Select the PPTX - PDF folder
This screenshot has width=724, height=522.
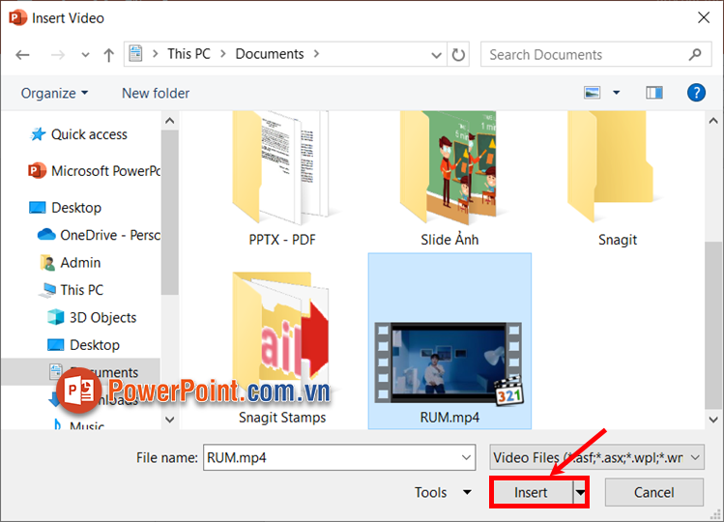[x=281, y=180]
